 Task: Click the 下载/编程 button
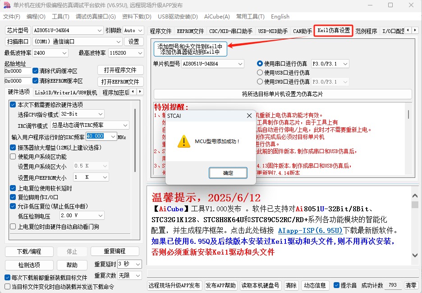tap(29, 251)
